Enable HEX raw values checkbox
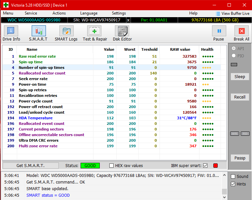 [x=112, y=165]
